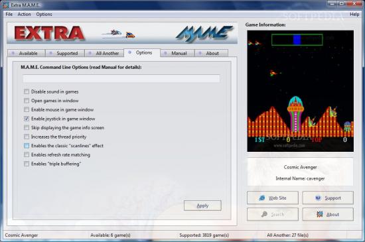The image size is (365, 242).
Task: Click Cosmic Avenger in the status bar
Action: click(x=21, y=235)
